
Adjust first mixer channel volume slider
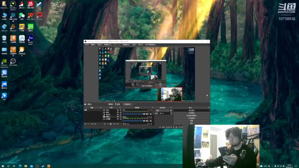[x=134, y=114]
